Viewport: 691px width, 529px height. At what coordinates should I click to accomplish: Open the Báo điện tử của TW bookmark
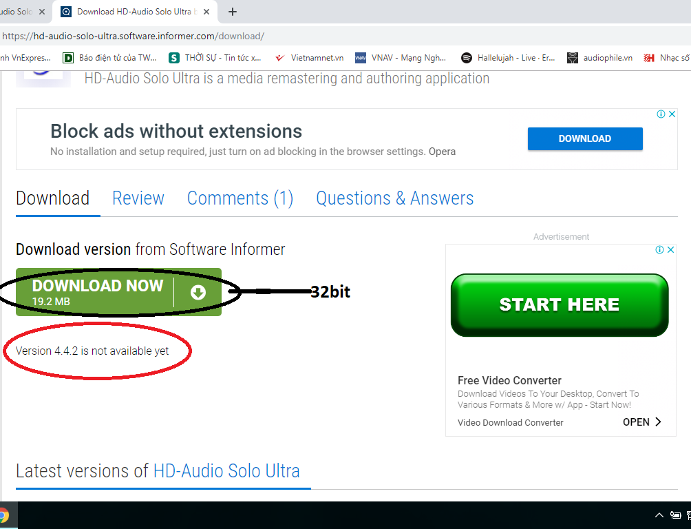[109, 58]
